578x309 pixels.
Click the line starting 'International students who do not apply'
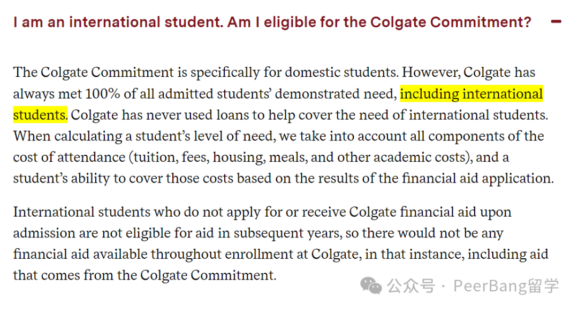pyautogui.click(x=262, y=212)
